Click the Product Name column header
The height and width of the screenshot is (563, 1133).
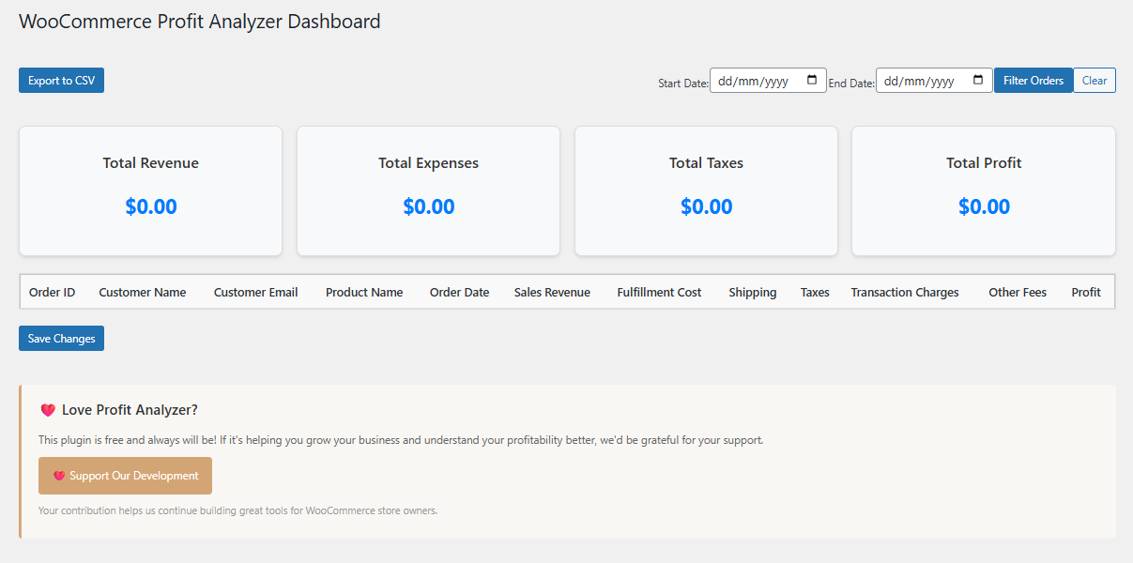pyautogui.click(x=364, y=292)
